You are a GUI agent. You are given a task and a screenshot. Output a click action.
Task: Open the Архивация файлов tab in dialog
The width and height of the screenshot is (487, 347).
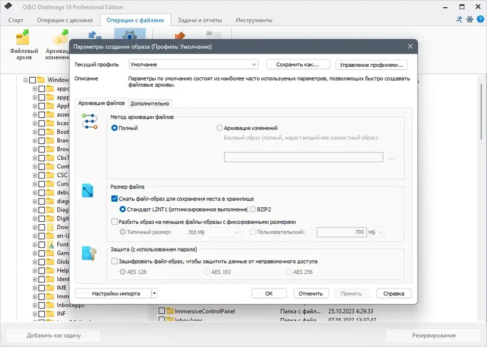pos(101,103)
